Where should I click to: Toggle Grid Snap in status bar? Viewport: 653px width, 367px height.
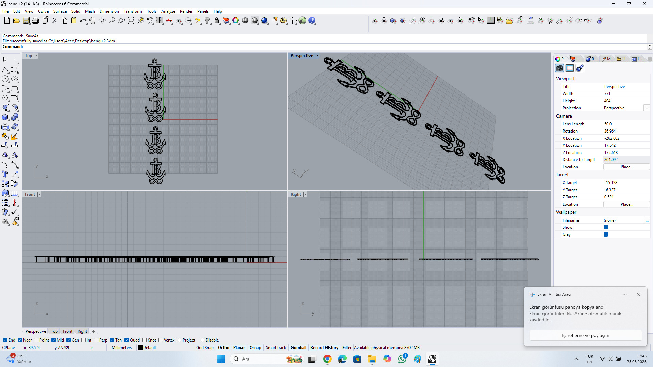[x=205, y=348]
